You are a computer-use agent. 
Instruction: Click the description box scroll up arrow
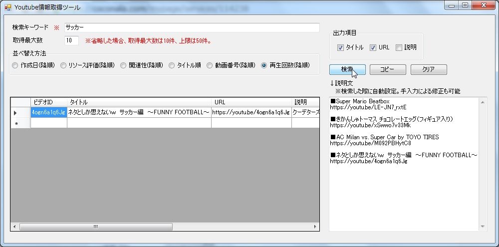[x=483, y=102]
